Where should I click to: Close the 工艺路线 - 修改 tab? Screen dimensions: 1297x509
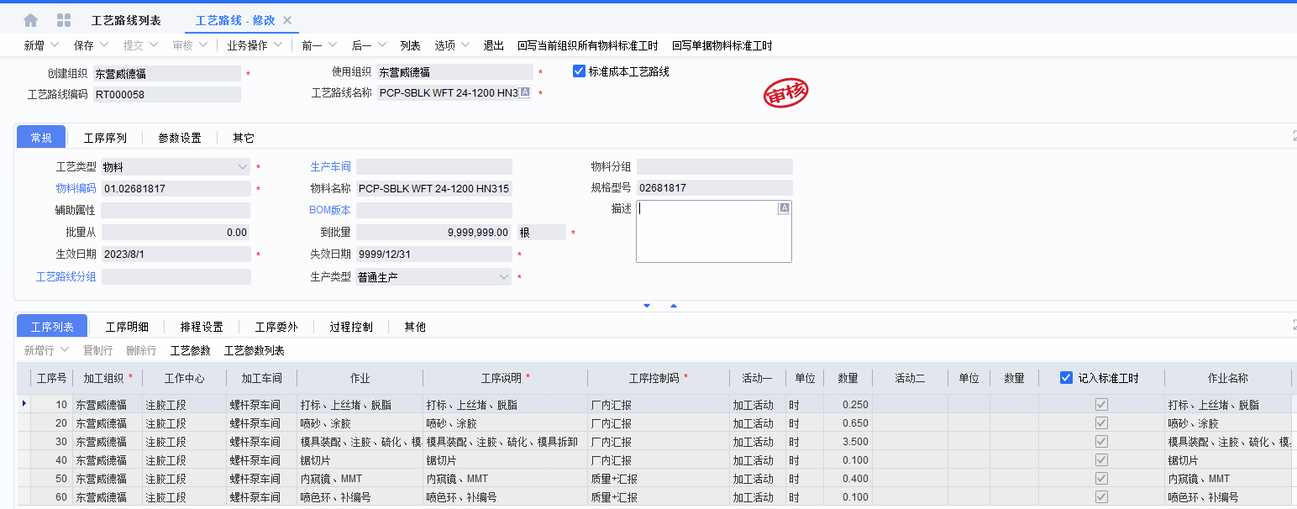pyautogui.click(x=287, y=20)
